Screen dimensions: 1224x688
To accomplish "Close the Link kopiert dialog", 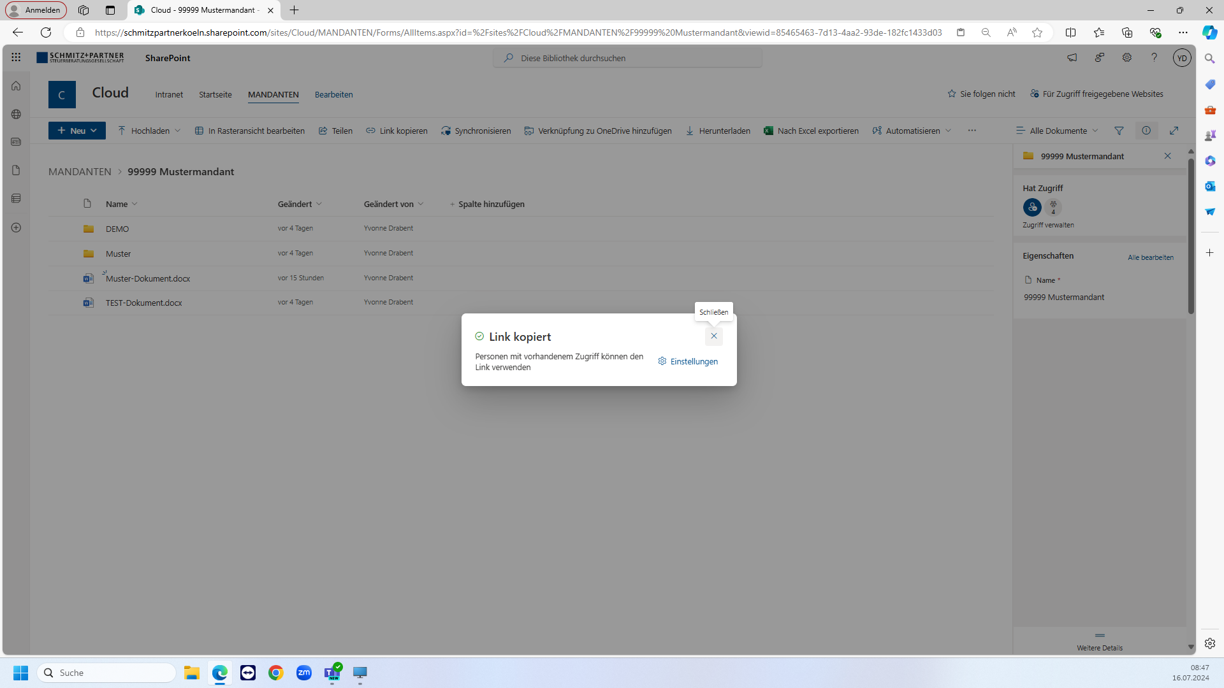I will 713,336.
